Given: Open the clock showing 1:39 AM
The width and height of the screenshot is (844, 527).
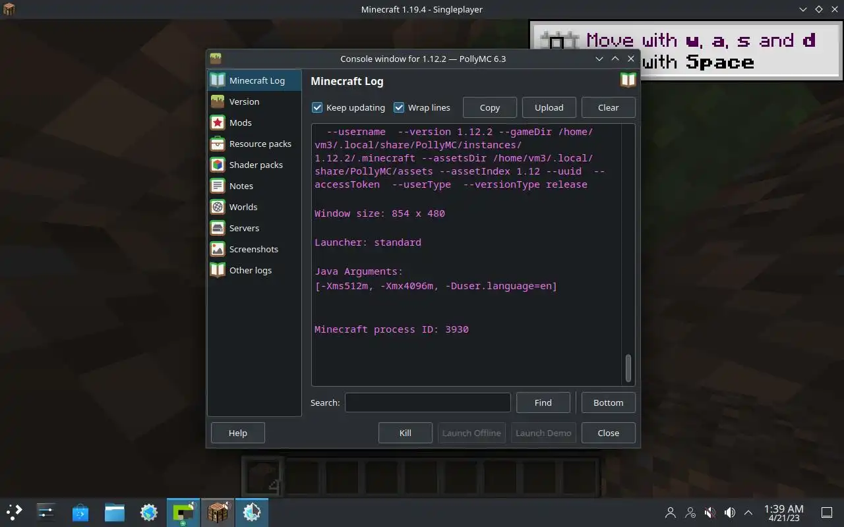Looking at the screenshot, I should coord(783,513).
